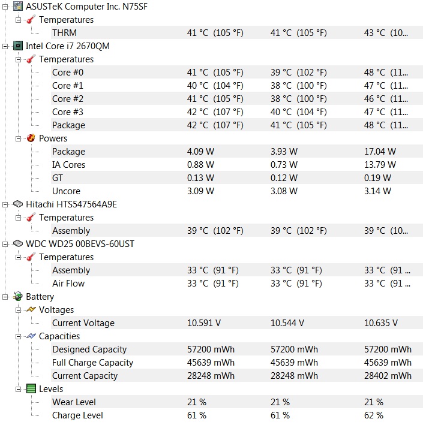The width and height of the screenshot is (423, 425).
Task: Click the Voltages lightning icon under Battery
Action: 31,309
